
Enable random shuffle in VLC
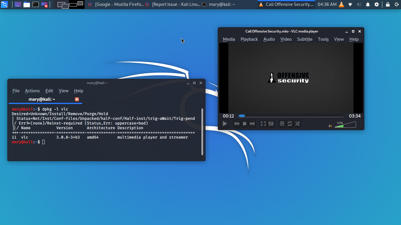pos(297,124)
